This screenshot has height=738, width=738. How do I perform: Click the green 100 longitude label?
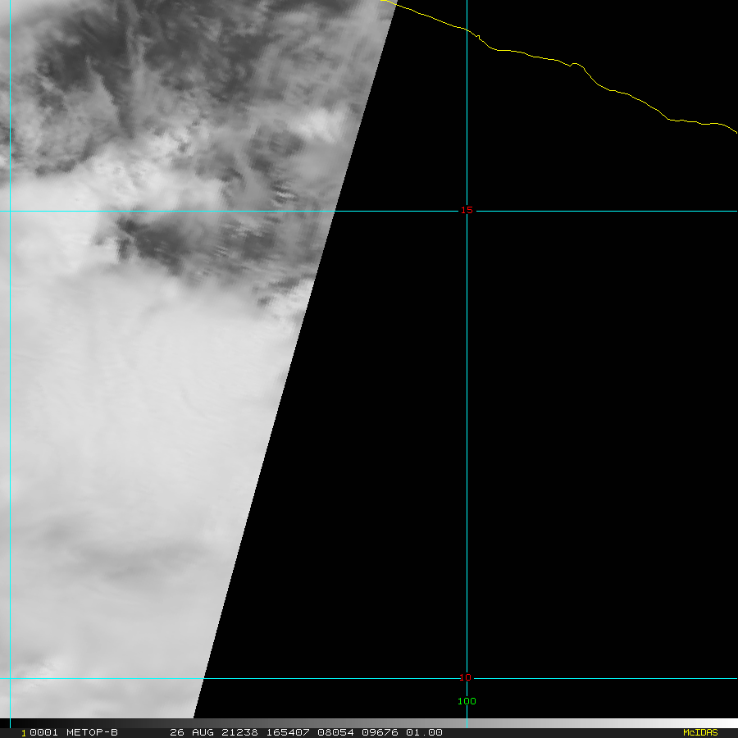[467, 701]
